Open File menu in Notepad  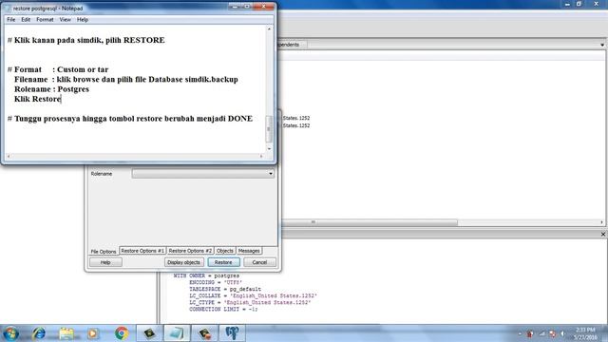(x=10, y=19)
